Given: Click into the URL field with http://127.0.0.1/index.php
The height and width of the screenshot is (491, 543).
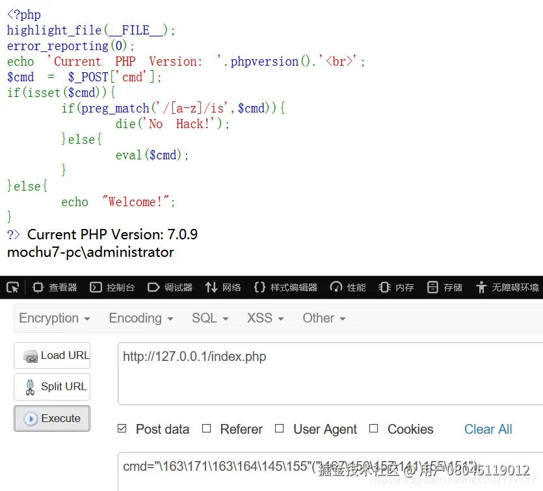Looking at the screenshot, I should 330,374.
